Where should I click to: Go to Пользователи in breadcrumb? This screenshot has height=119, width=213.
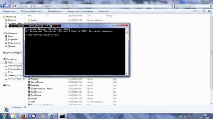pyautogui.click(x=46, y=6)
